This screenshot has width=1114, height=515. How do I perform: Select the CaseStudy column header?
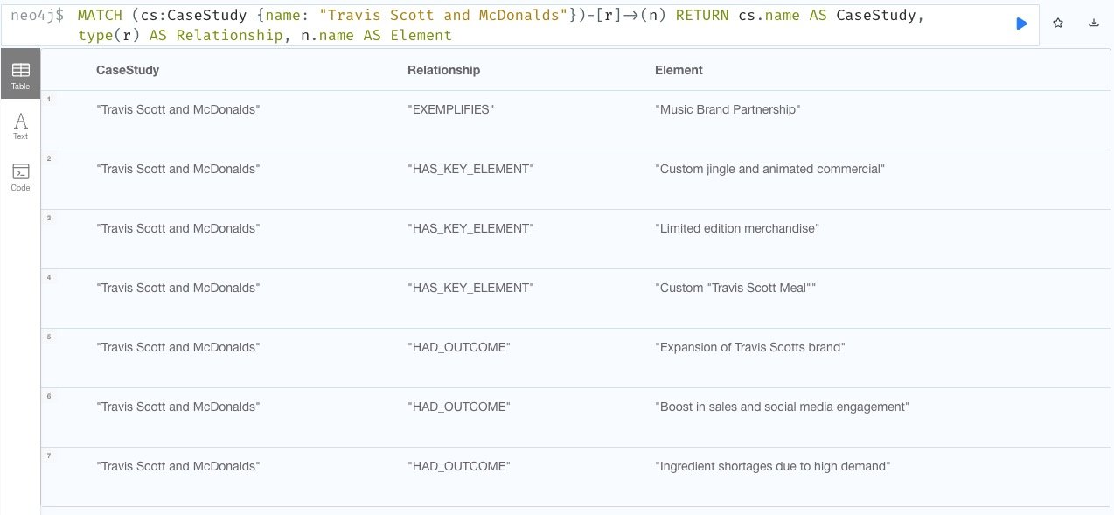coord(128,70)
